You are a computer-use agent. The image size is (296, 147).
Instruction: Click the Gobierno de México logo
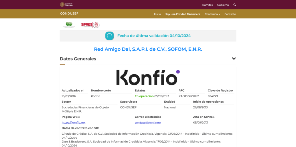(x=66, y=5)
